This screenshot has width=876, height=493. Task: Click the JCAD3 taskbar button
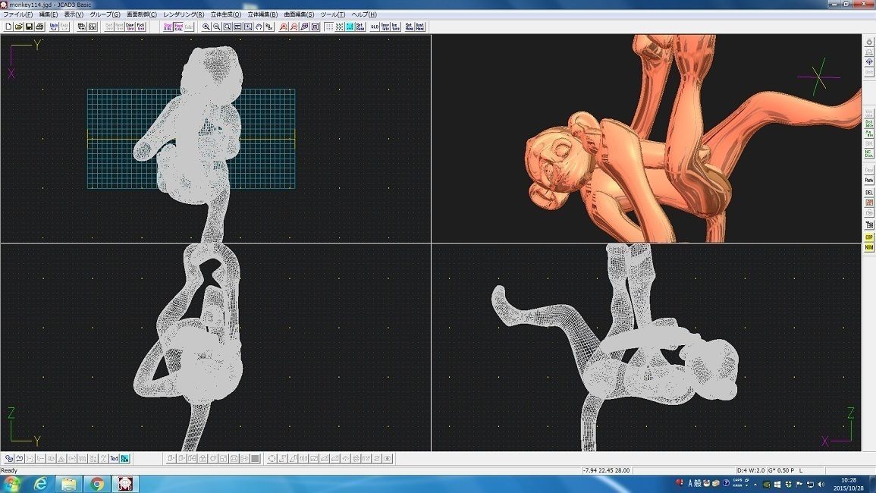pyautogui.click(x=124, y=484)
